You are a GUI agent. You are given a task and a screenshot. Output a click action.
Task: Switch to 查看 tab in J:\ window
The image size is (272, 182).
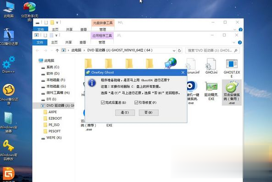[83, 43]
